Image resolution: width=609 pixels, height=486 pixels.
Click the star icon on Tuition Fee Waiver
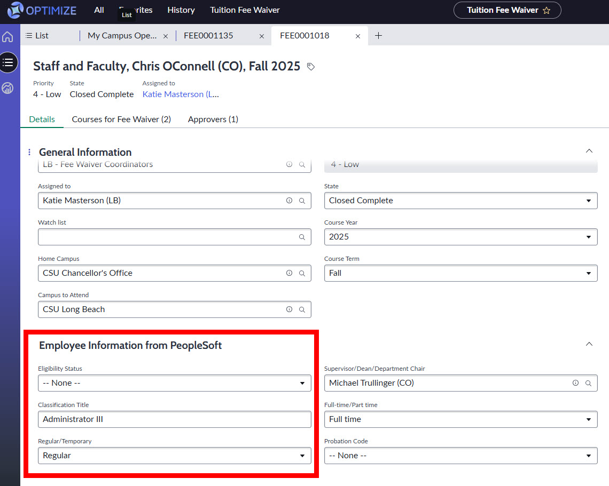point(546,10)
